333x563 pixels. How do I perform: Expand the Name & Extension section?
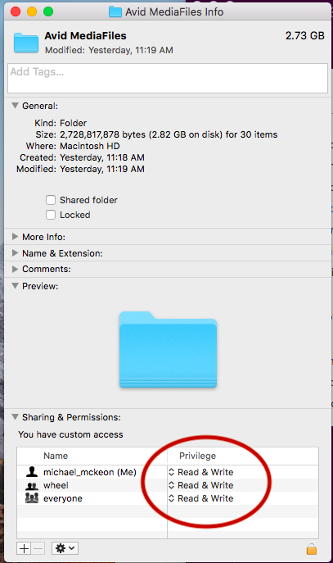(x=15, y=253)
